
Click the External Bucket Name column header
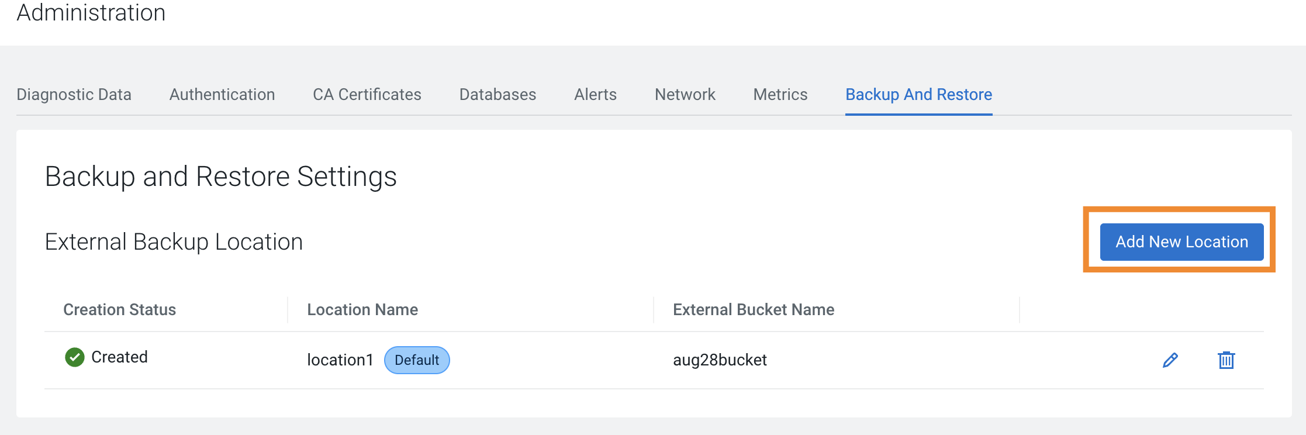click(x=753, y=309)
